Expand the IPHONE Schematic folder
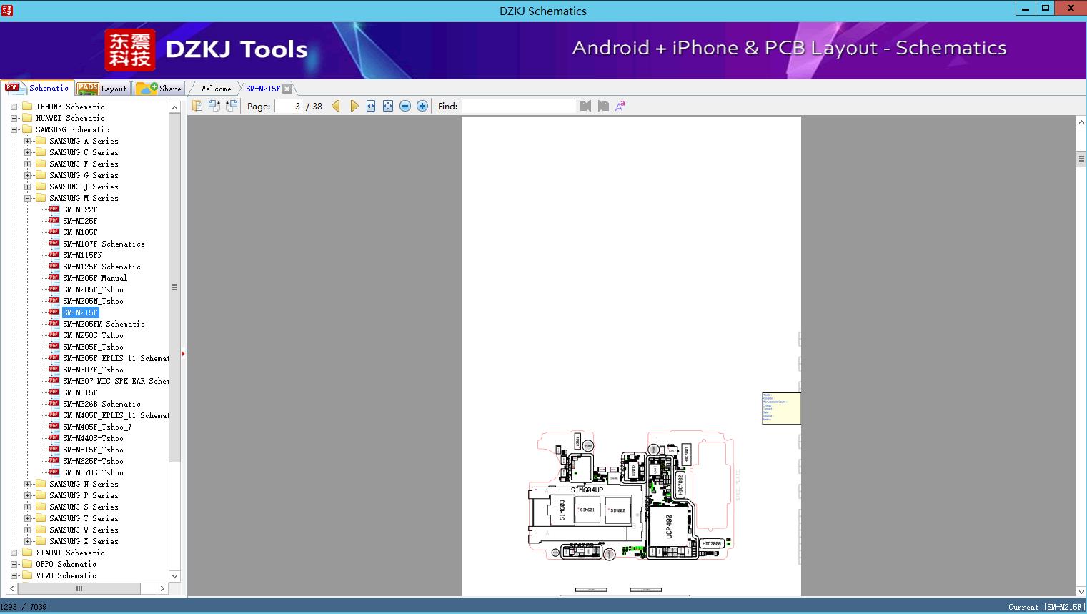 (14, 107)
